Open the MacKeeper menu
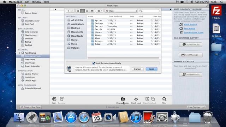Screen dimensions: 226x127 tap(16, 2)
